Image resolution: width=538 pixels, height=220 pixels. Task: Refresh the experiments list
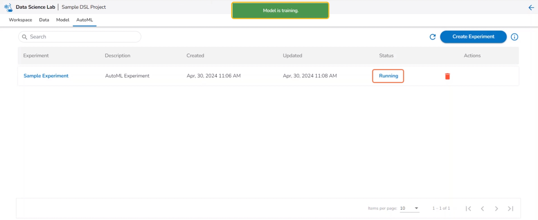433,37
